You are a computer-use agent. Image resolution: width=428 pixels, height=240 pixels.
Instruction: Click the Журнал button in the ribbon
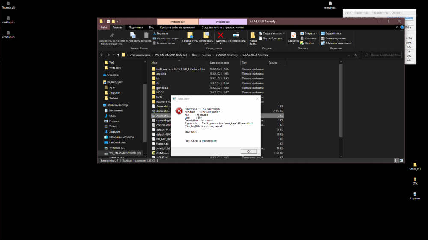[307, 43]
